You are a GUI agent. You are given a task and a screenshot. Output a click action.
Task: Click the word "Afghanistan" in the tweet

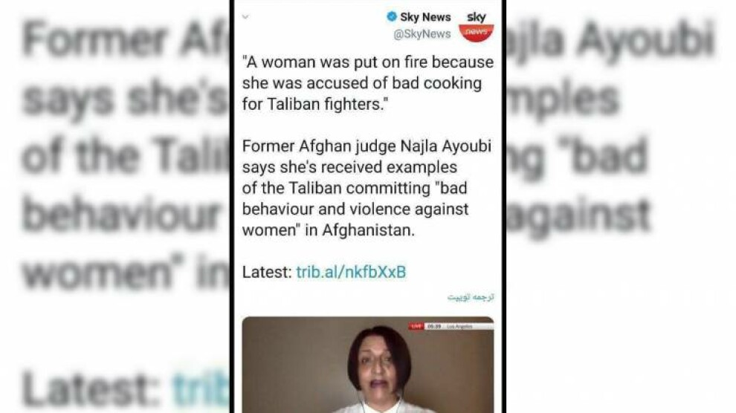point(369,230)
